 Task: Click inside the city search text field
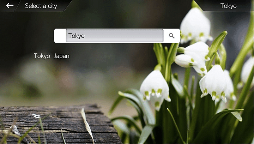point(115,36)
